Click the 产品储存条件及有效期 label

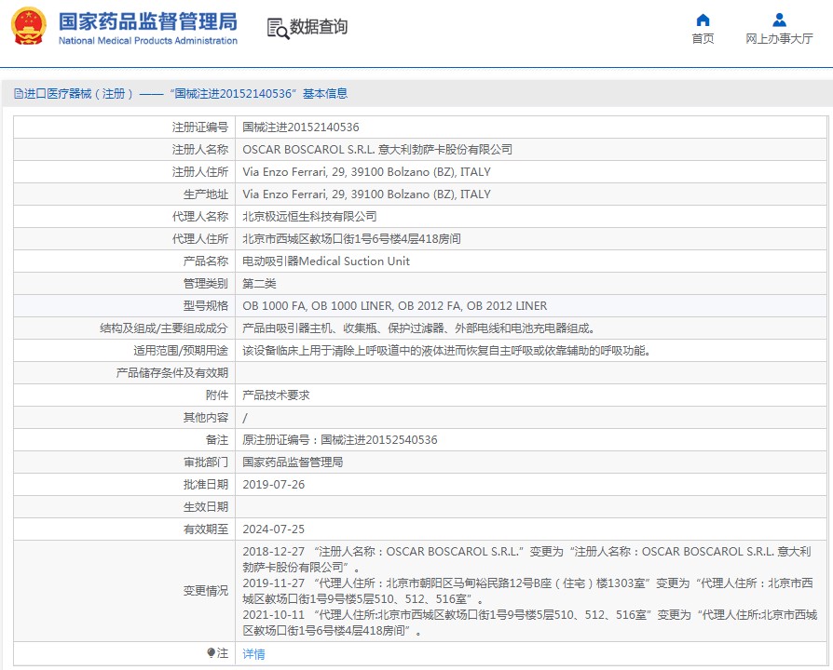(171, 373)
